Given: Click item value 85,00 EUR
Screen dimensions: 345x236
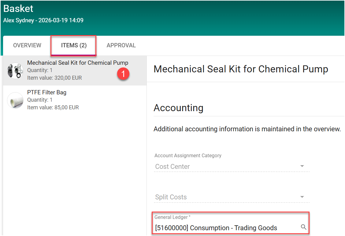Looking at the screenshot, I should pos(53,107).
